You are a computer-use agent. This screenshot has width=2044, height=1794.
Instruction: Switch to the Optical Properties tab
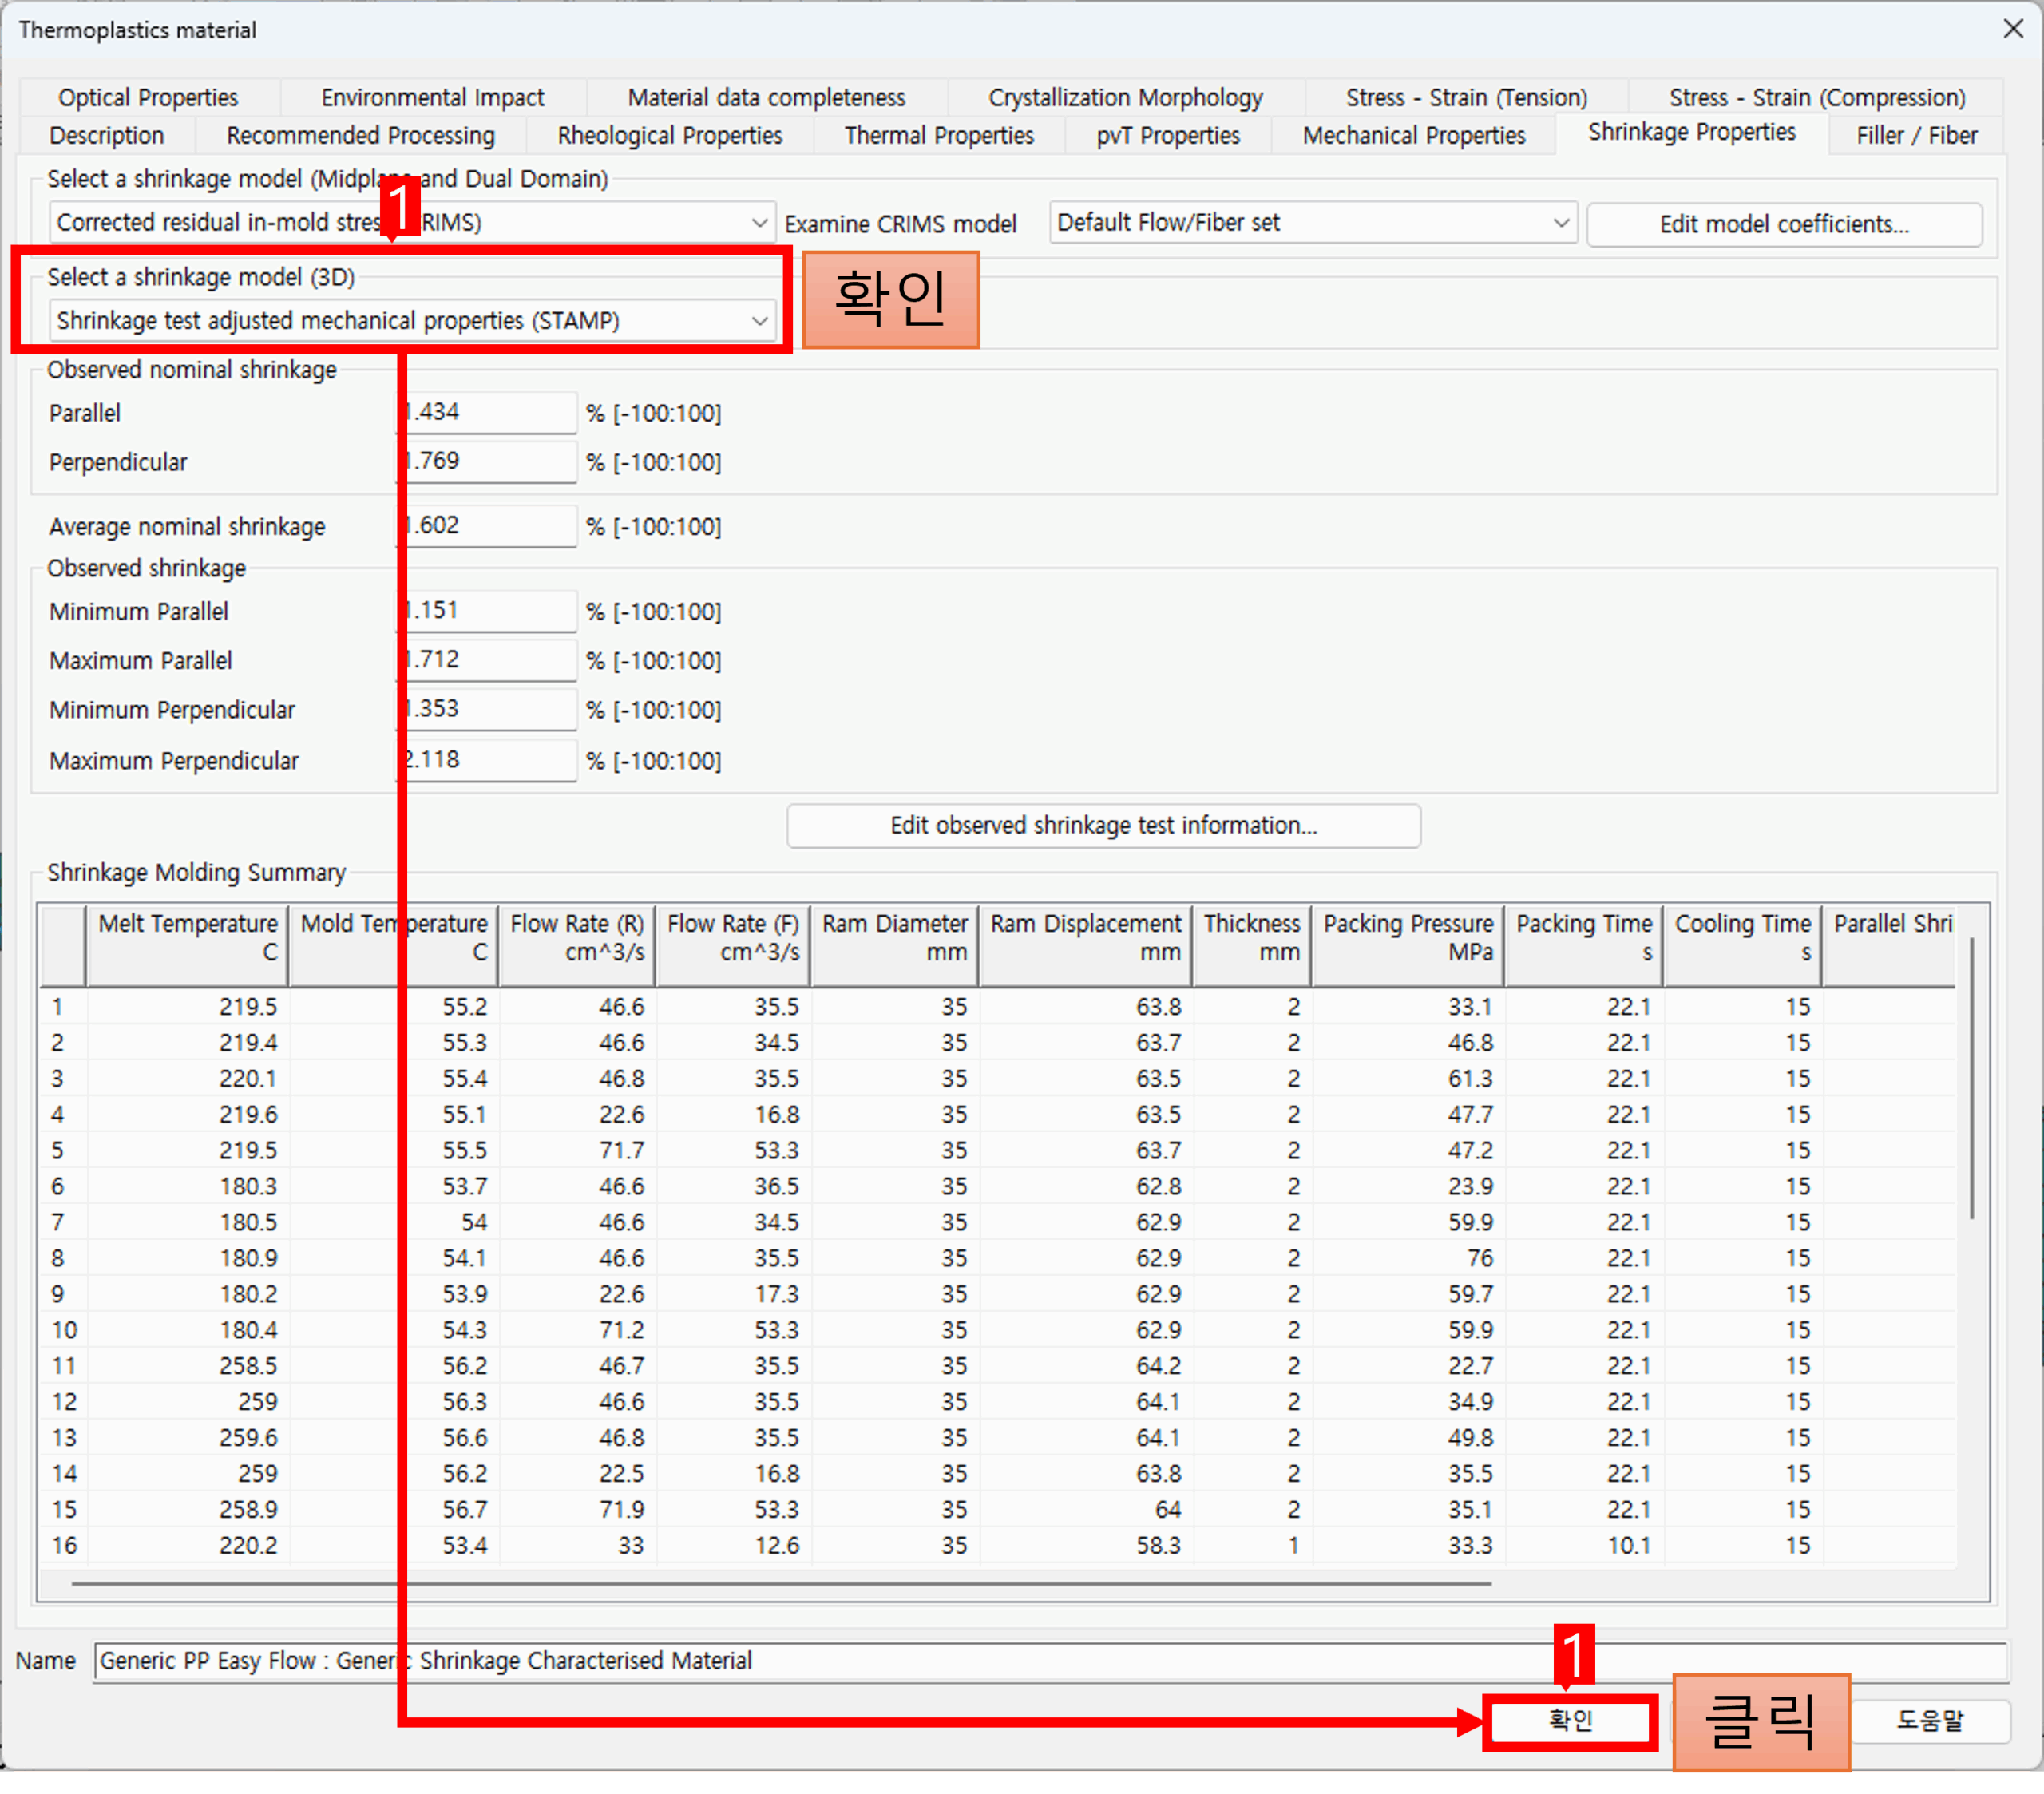pyautogui.click(x=148, y=97)
